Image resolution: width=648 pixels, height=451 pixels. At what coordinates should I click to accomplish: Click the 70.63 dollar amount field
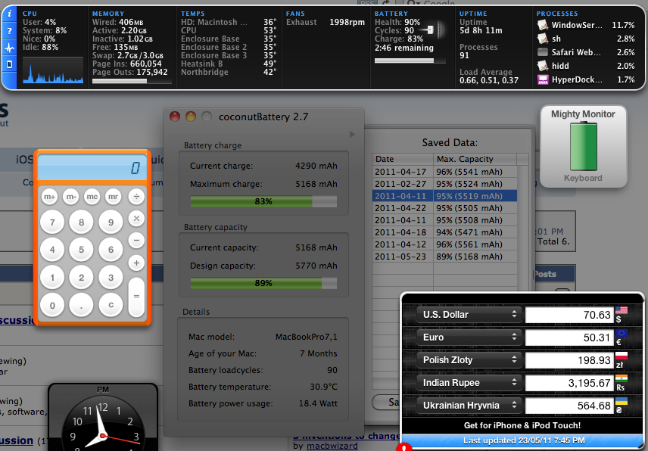(569, 315)
